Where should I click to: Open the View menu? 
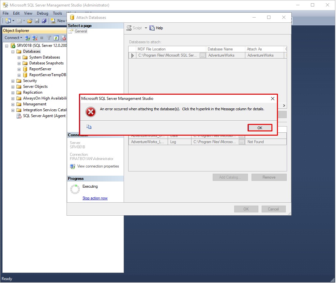point(28,13)
